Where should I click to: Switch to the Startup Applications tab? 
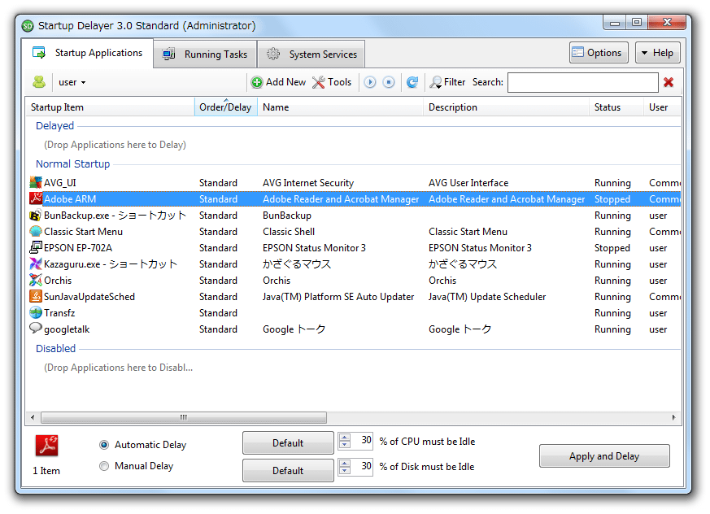click(87, 53)
